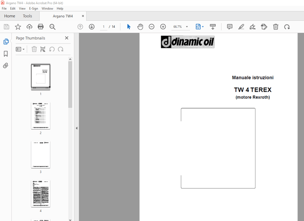Click the thumbnails panel scrollbar handle
This screenshot has width=304, height=221.
tap(70, 84)
